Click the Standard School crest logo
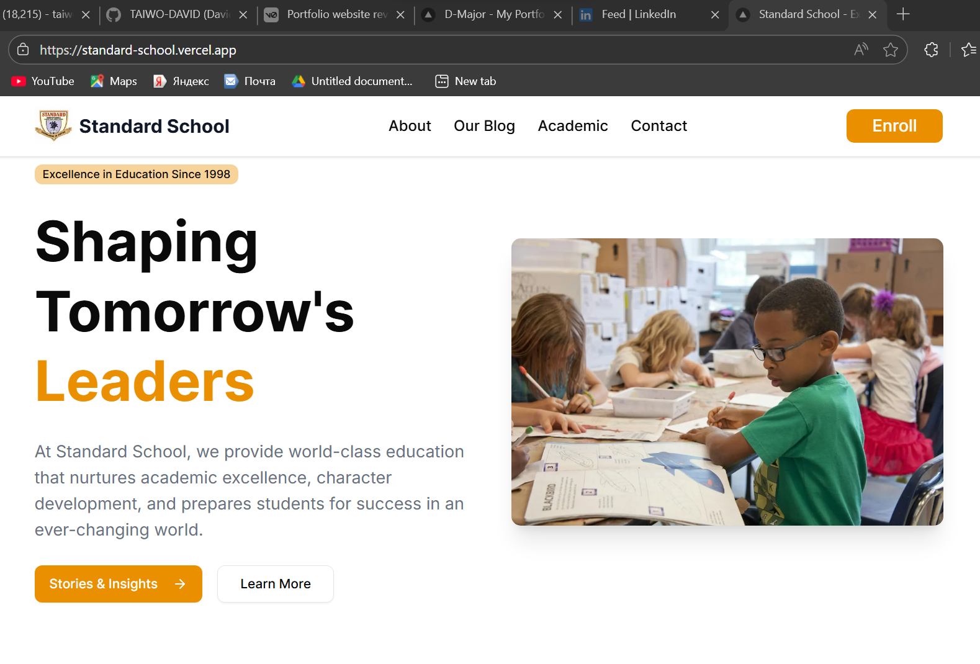The height and width of the screenshot is (664, 980). coord(53,125)
